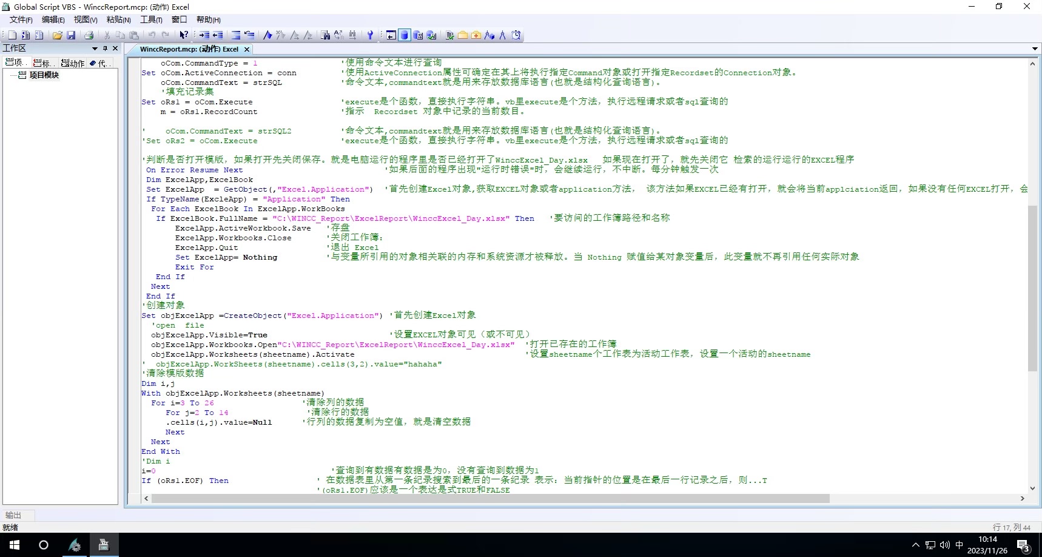Close the WinccReport.mcp Excel tab
The image size is (1042, 557).
[x=247, y=49]
